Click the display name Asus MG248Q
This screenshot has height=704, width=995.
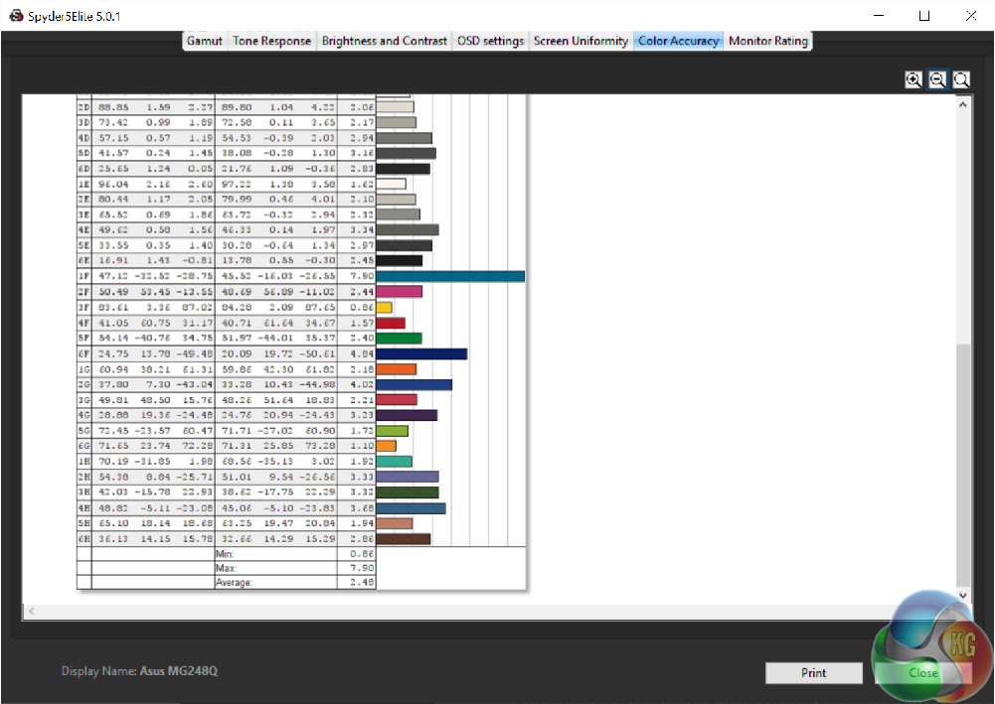click(178, 671)
